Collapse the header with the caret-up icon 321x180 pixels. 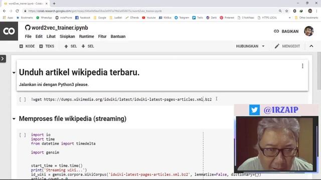311,46
